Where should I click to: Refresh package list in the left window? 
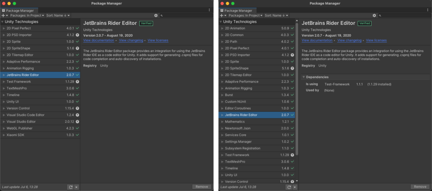click(71, 187)
